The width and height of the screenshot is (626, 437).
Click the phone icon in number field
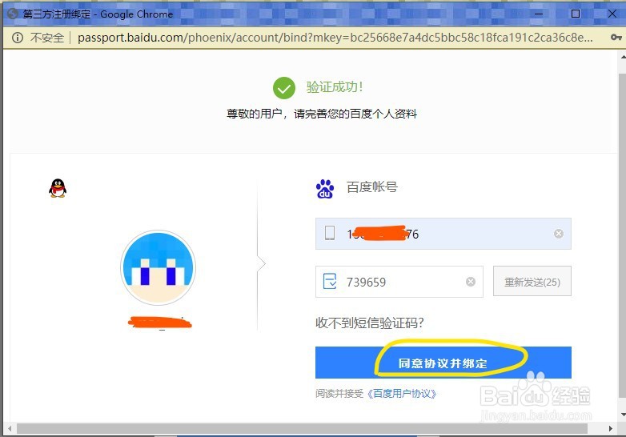coord(330,233)
